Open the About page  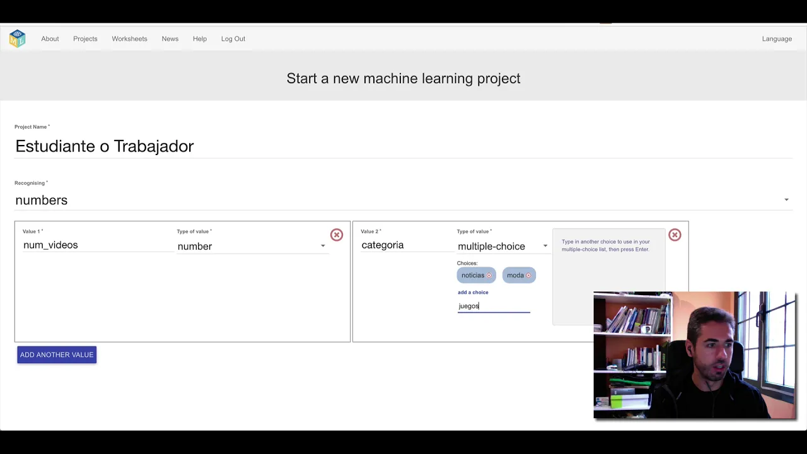[x=50, y=39]
